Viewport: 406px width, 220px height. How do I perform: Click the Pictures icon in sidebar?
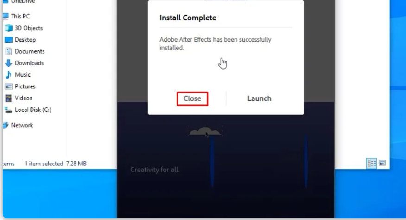coord(8,86)
